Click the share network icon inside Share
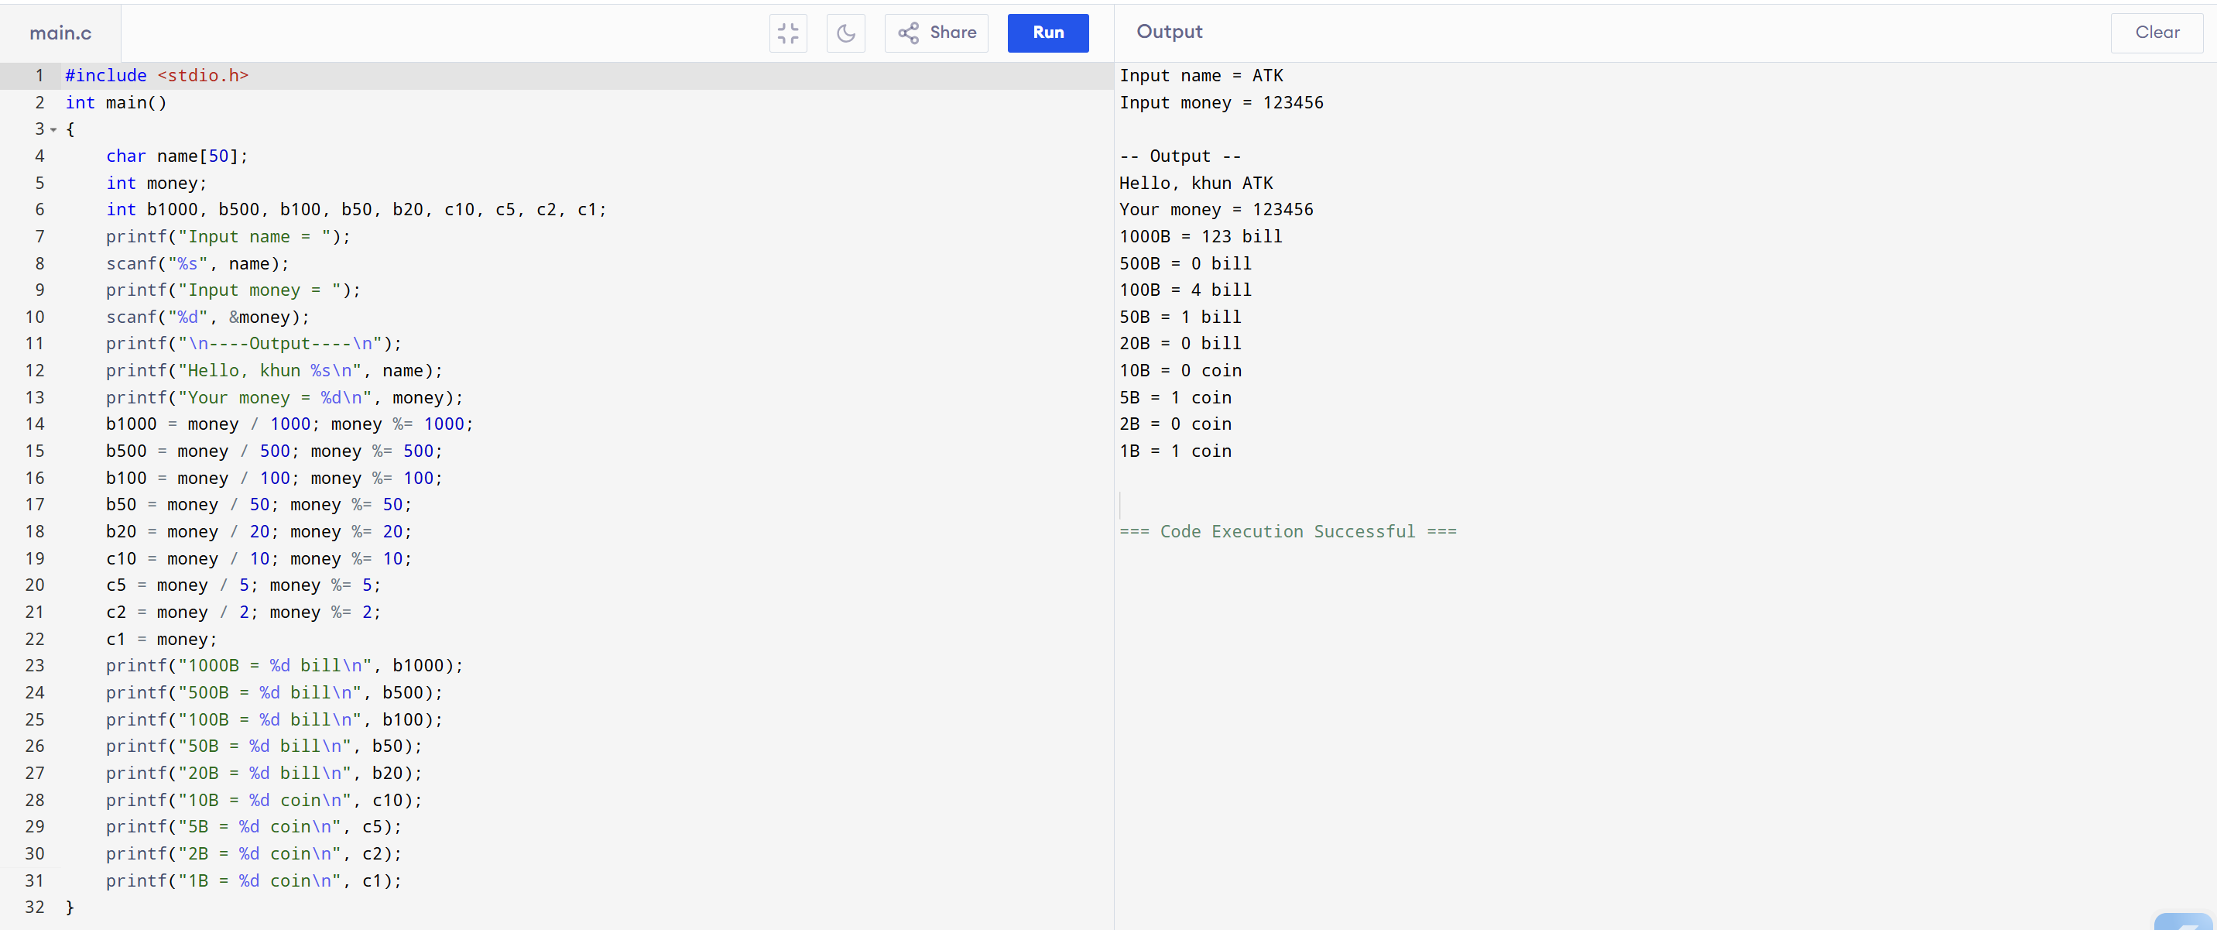This screenshot has width=2217, height=930. pyautogui.click(x=908, y=33)
